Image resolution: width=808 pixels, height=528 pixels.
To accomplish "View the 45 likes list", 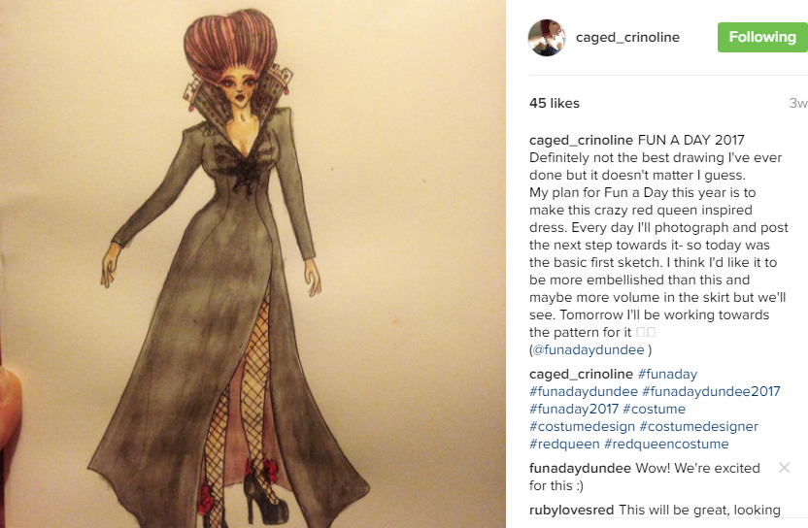I will [555, 103].
